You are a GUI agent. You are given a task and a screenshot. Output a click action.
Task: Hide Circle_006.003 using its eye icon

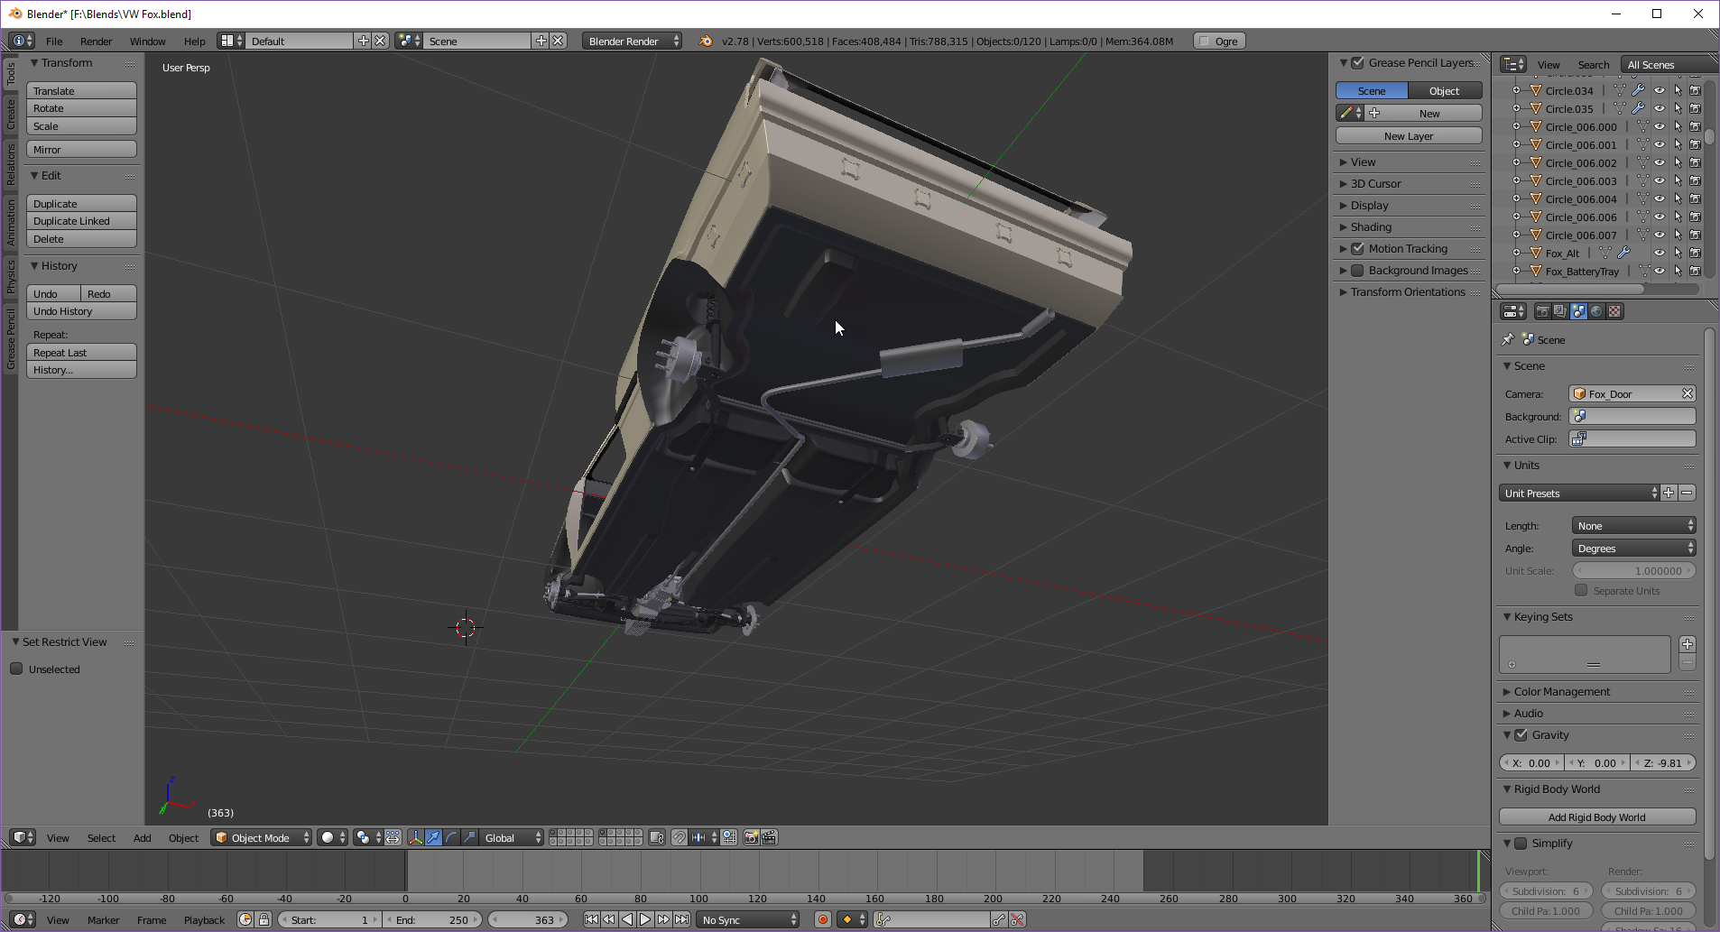[x=1659, y=181]
